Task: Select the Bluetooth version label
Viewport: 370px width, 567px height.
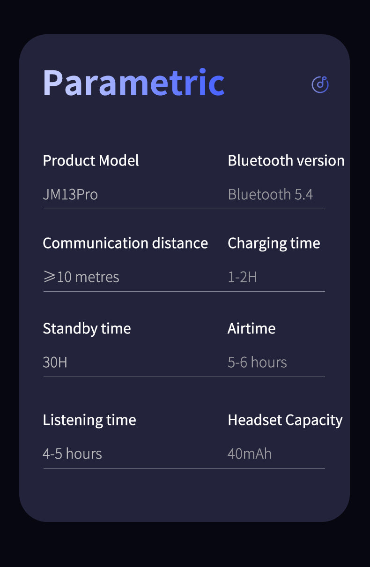Action: coord(286,161)
